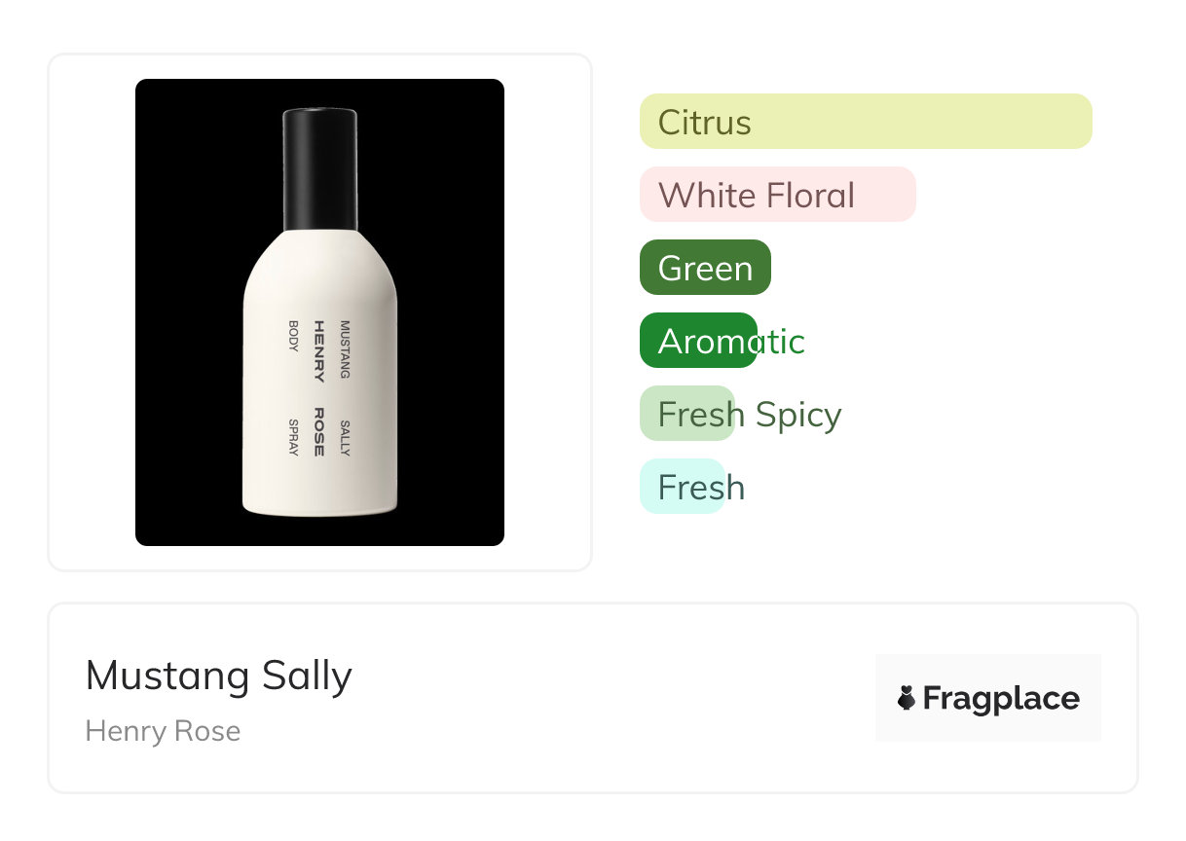Click the word SALLY on the bottle
This screenshot has height=841, width=1186.
pyautogui.click(x=344, y=437)
